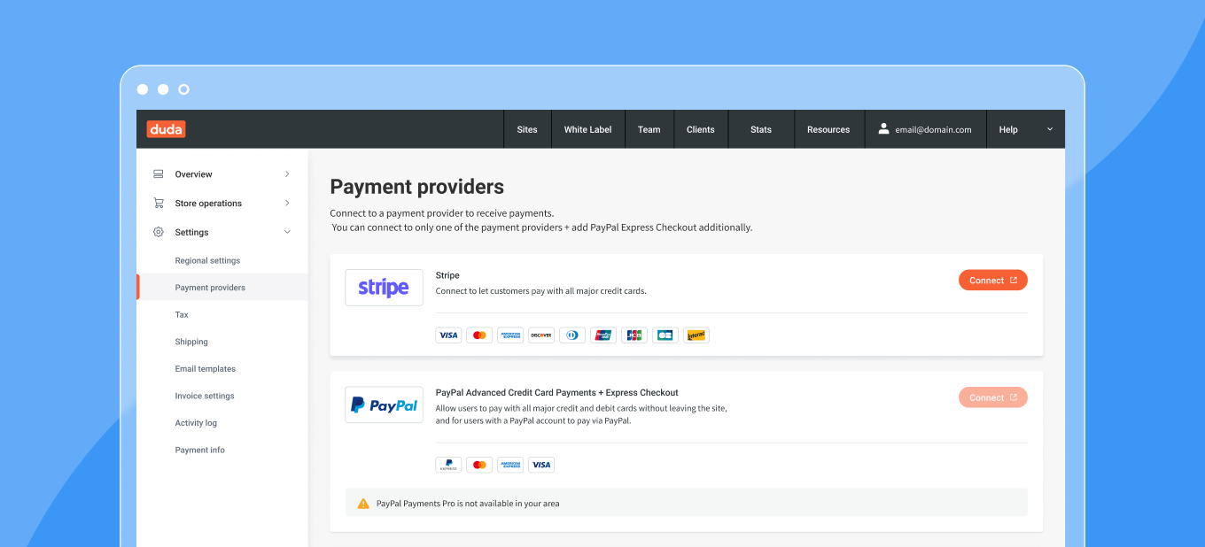
Task: Connect the Stripe payment provider
Action: click(993, 281)
